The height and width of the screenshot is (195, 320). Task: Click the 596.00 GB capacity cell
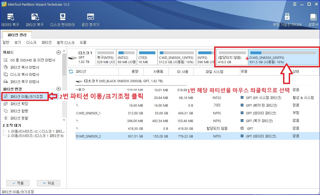[135, 121]
